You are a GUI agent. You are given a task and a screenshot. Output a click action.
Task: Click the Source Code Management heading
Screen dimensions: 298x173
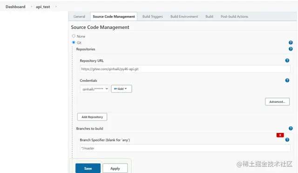point(100,27)
